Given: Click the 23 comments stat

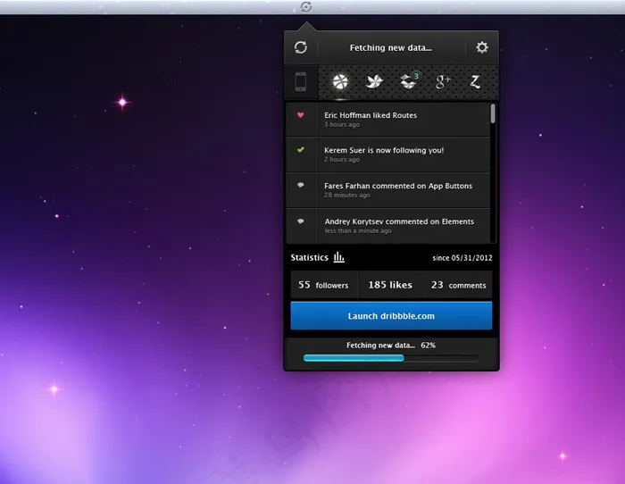Looking at the screenshot, I should coord(458,285).
